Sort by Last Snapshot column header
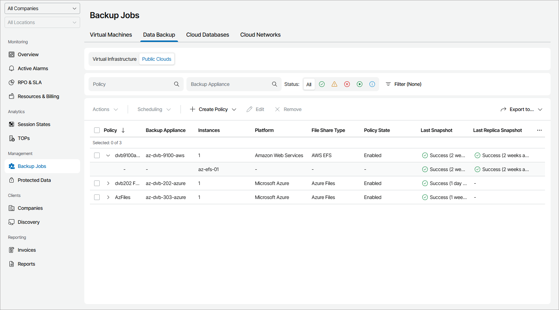The image size is (559, 310). tap(436, 130)
